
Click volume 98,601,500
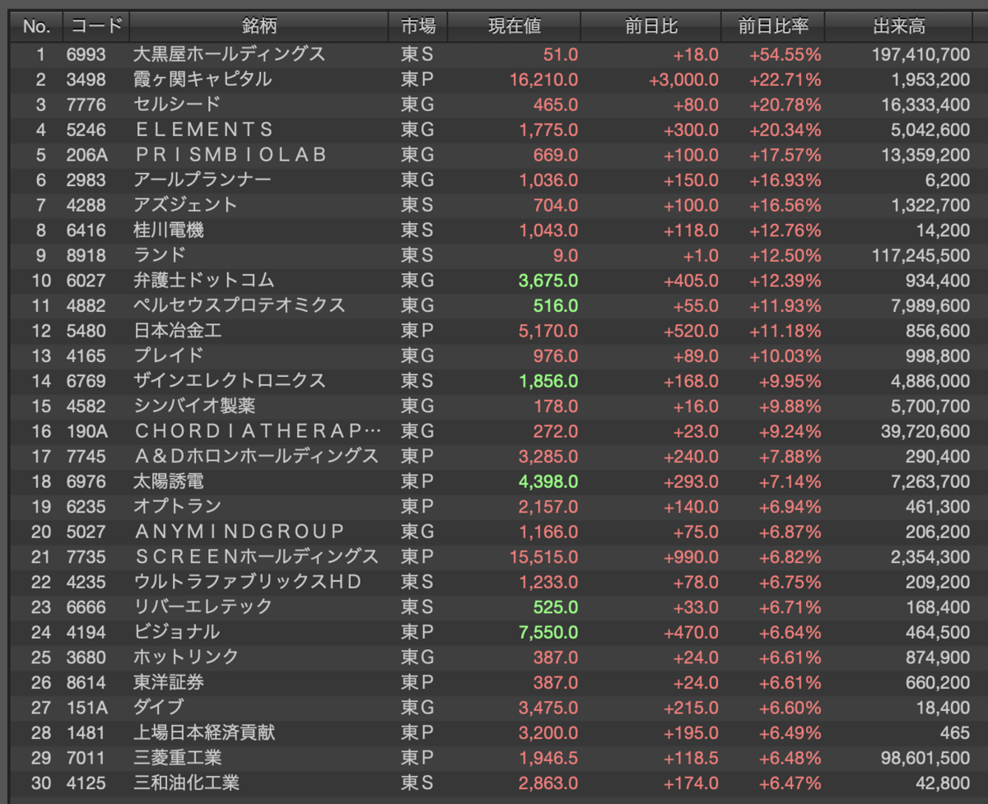pyautogui.click(x=925, y=757)
